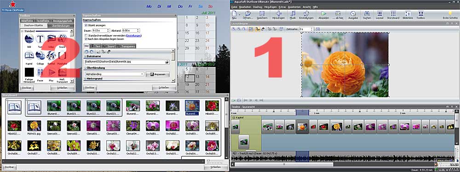The height and width of the screenshot is (172, 460).
Task: Click Schließen in the Storyboard window
Action: pyautogui.click(x=216, y=167)
